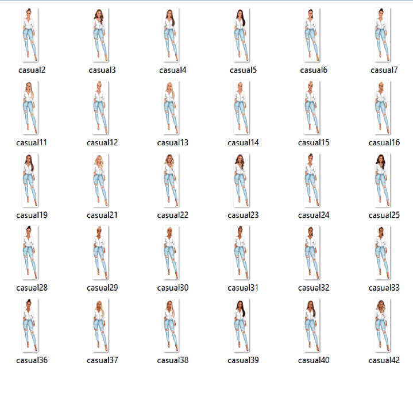The width and height of the screenshot is (413, 413).
Task: Pick the casual31 image thumbnail
Action: tap(241, 253)
